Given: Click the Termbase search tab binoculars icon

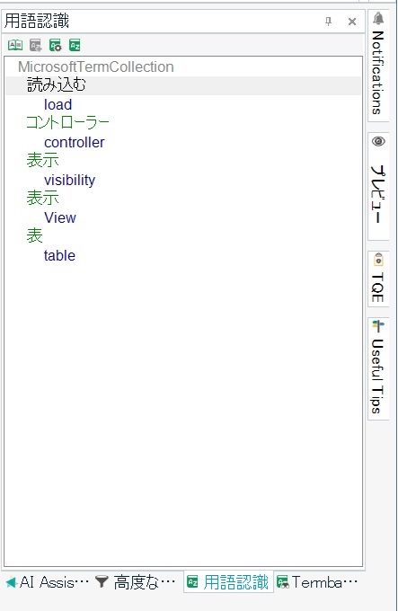Looking at the screenshot, I should [x=283, y=582].
